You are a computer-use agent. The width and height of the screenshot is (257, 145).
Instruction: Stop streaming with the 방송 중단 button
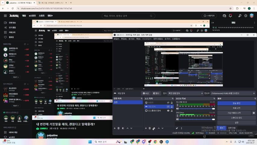(236, 103)
